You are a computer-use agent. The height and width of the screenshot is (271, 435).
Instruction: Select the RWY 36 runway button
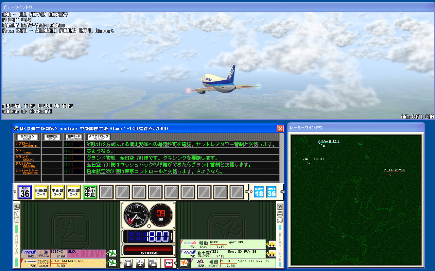pyautogui.click(x=272, y=192)
